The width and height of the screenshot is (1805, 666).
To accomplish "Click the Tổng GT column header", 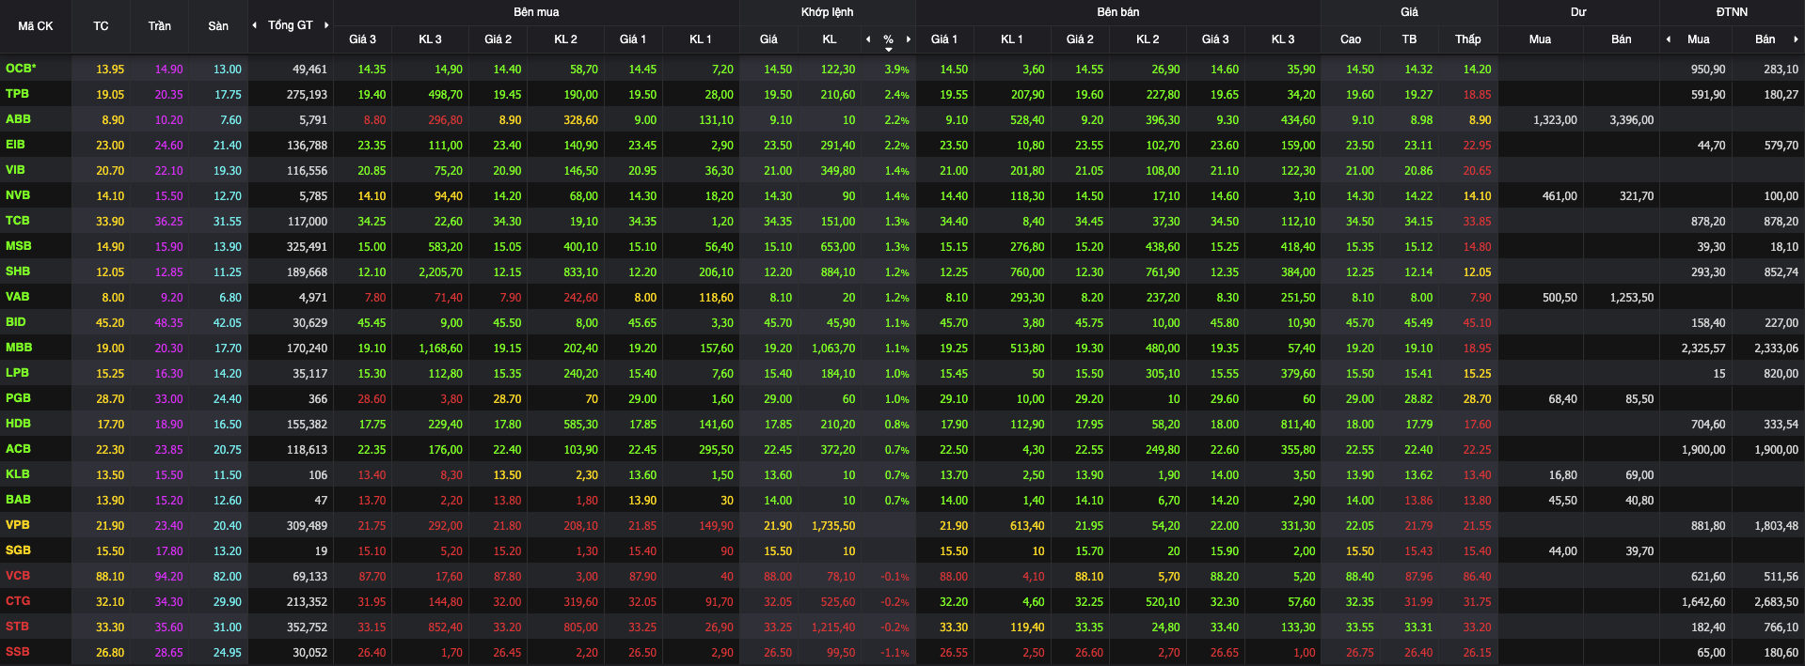I will [291, 25].
